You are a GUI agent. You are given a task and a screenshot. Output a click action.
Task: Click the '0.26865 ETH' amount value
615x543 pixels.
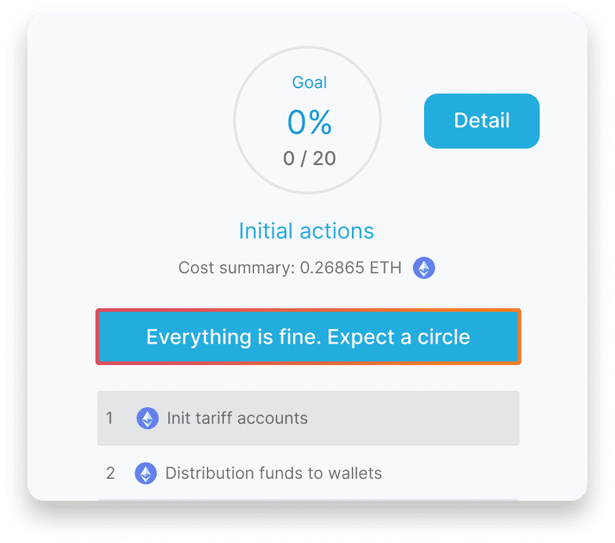[x=351, y=268]
